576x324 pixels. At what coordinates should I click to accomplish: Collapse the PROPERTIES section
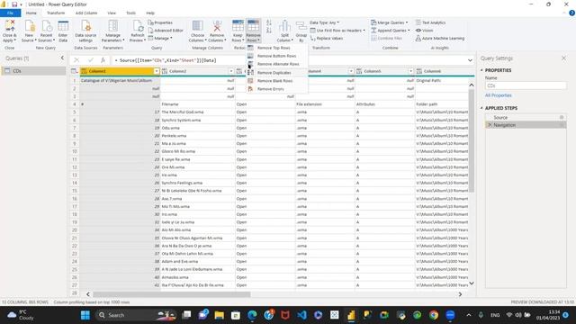pyautogui.click(x=481, y=70)
